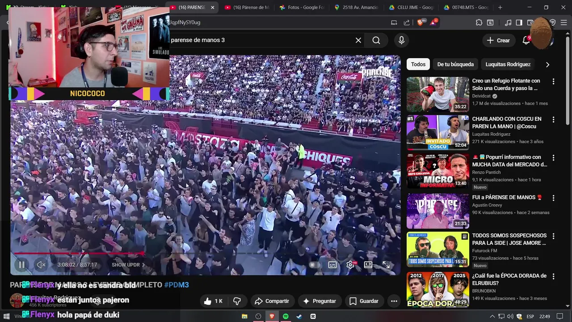Open video player settings gear
The height and width of the screenshot is (322, 572).
point(350,265)
